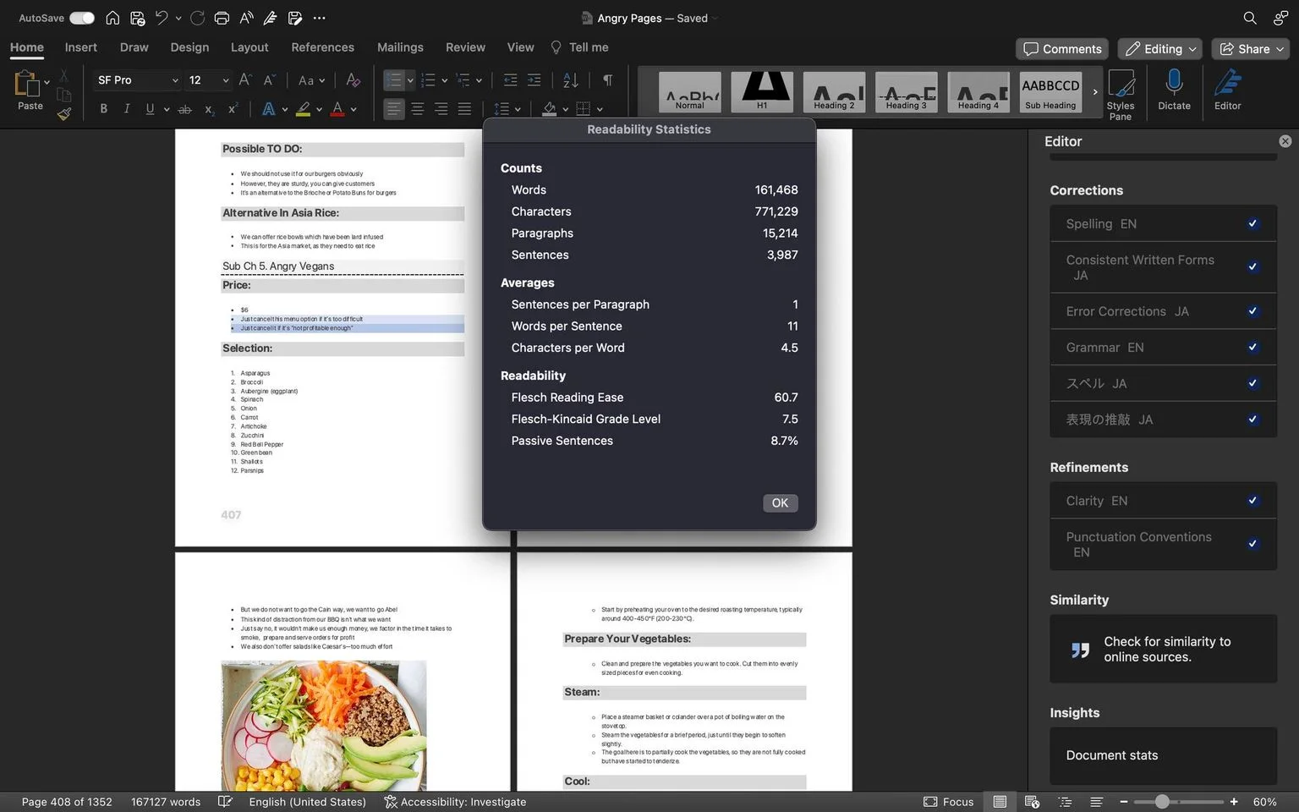
Task: Click OK in Readability Statistics
Action: coord(780,502)
